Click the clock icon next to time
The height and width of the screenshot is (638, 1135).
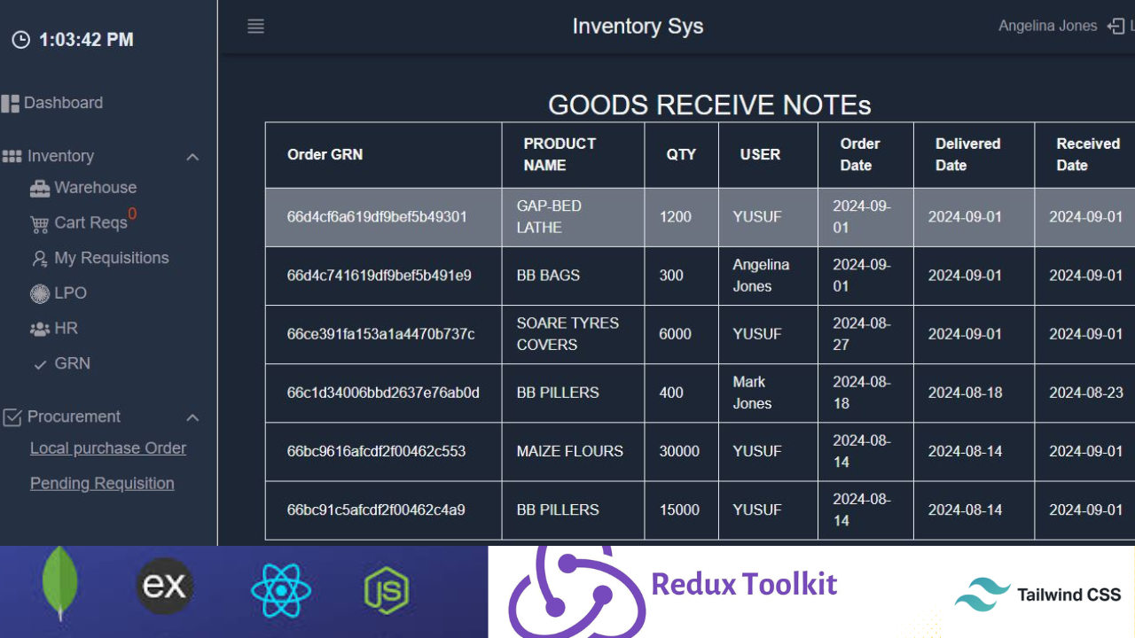click(x=20, y=40)
